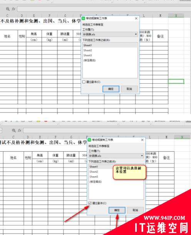The height and width of the screenshot is (235, 191).
Task: Click the highlighted column N header above the green cell
Action: 176,15
